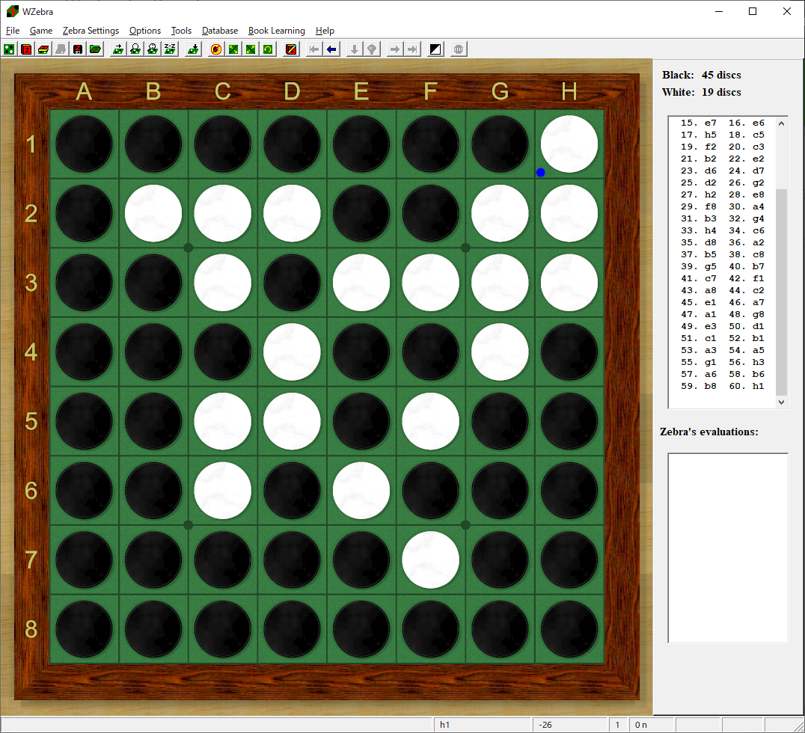Take back one move with blue left arrow
Viewport: 805px width, 733px height.
331,49
